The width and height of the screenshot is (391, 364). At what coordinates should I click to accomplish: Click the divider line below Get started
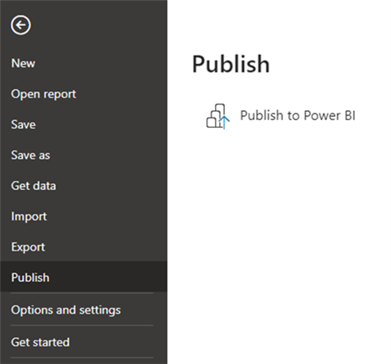82,357
